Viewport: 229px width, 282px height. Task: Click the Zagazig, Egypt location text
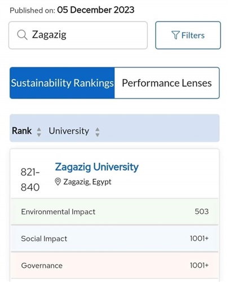[87, 182]
